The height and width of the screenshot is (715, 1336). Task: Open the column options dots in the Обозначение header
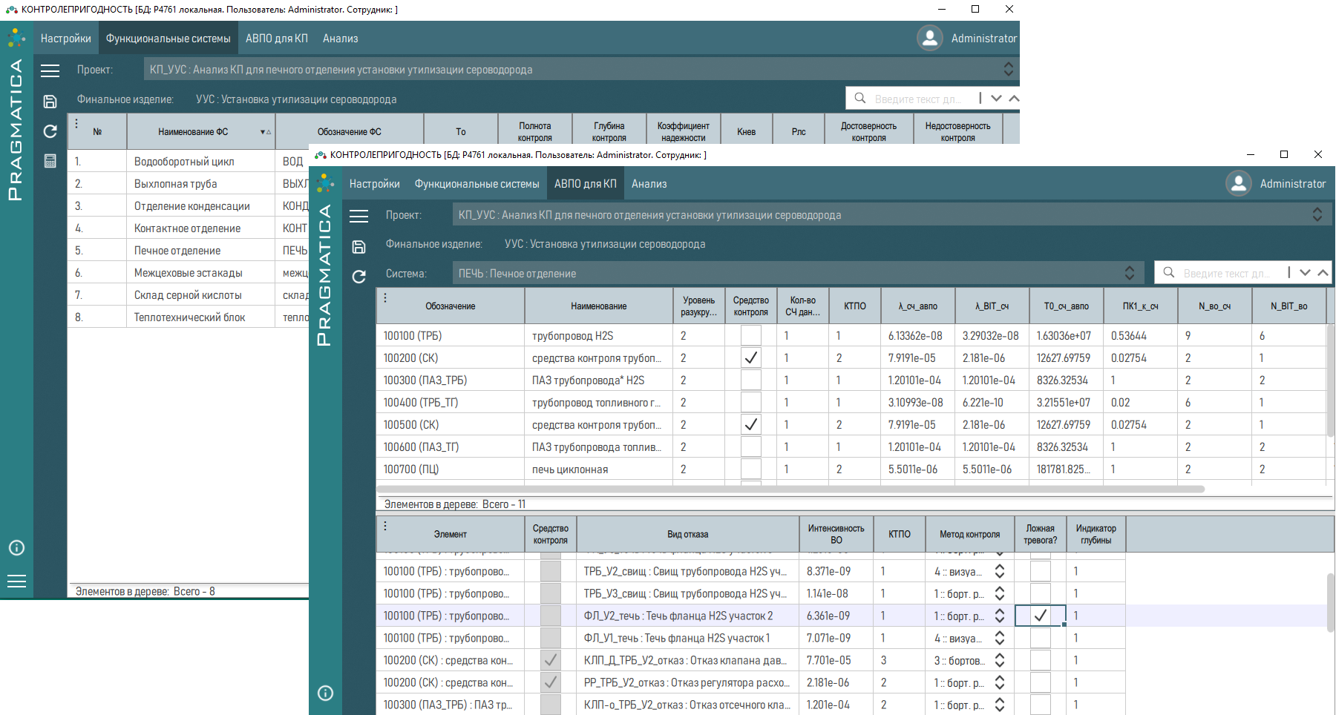point(385,297)
